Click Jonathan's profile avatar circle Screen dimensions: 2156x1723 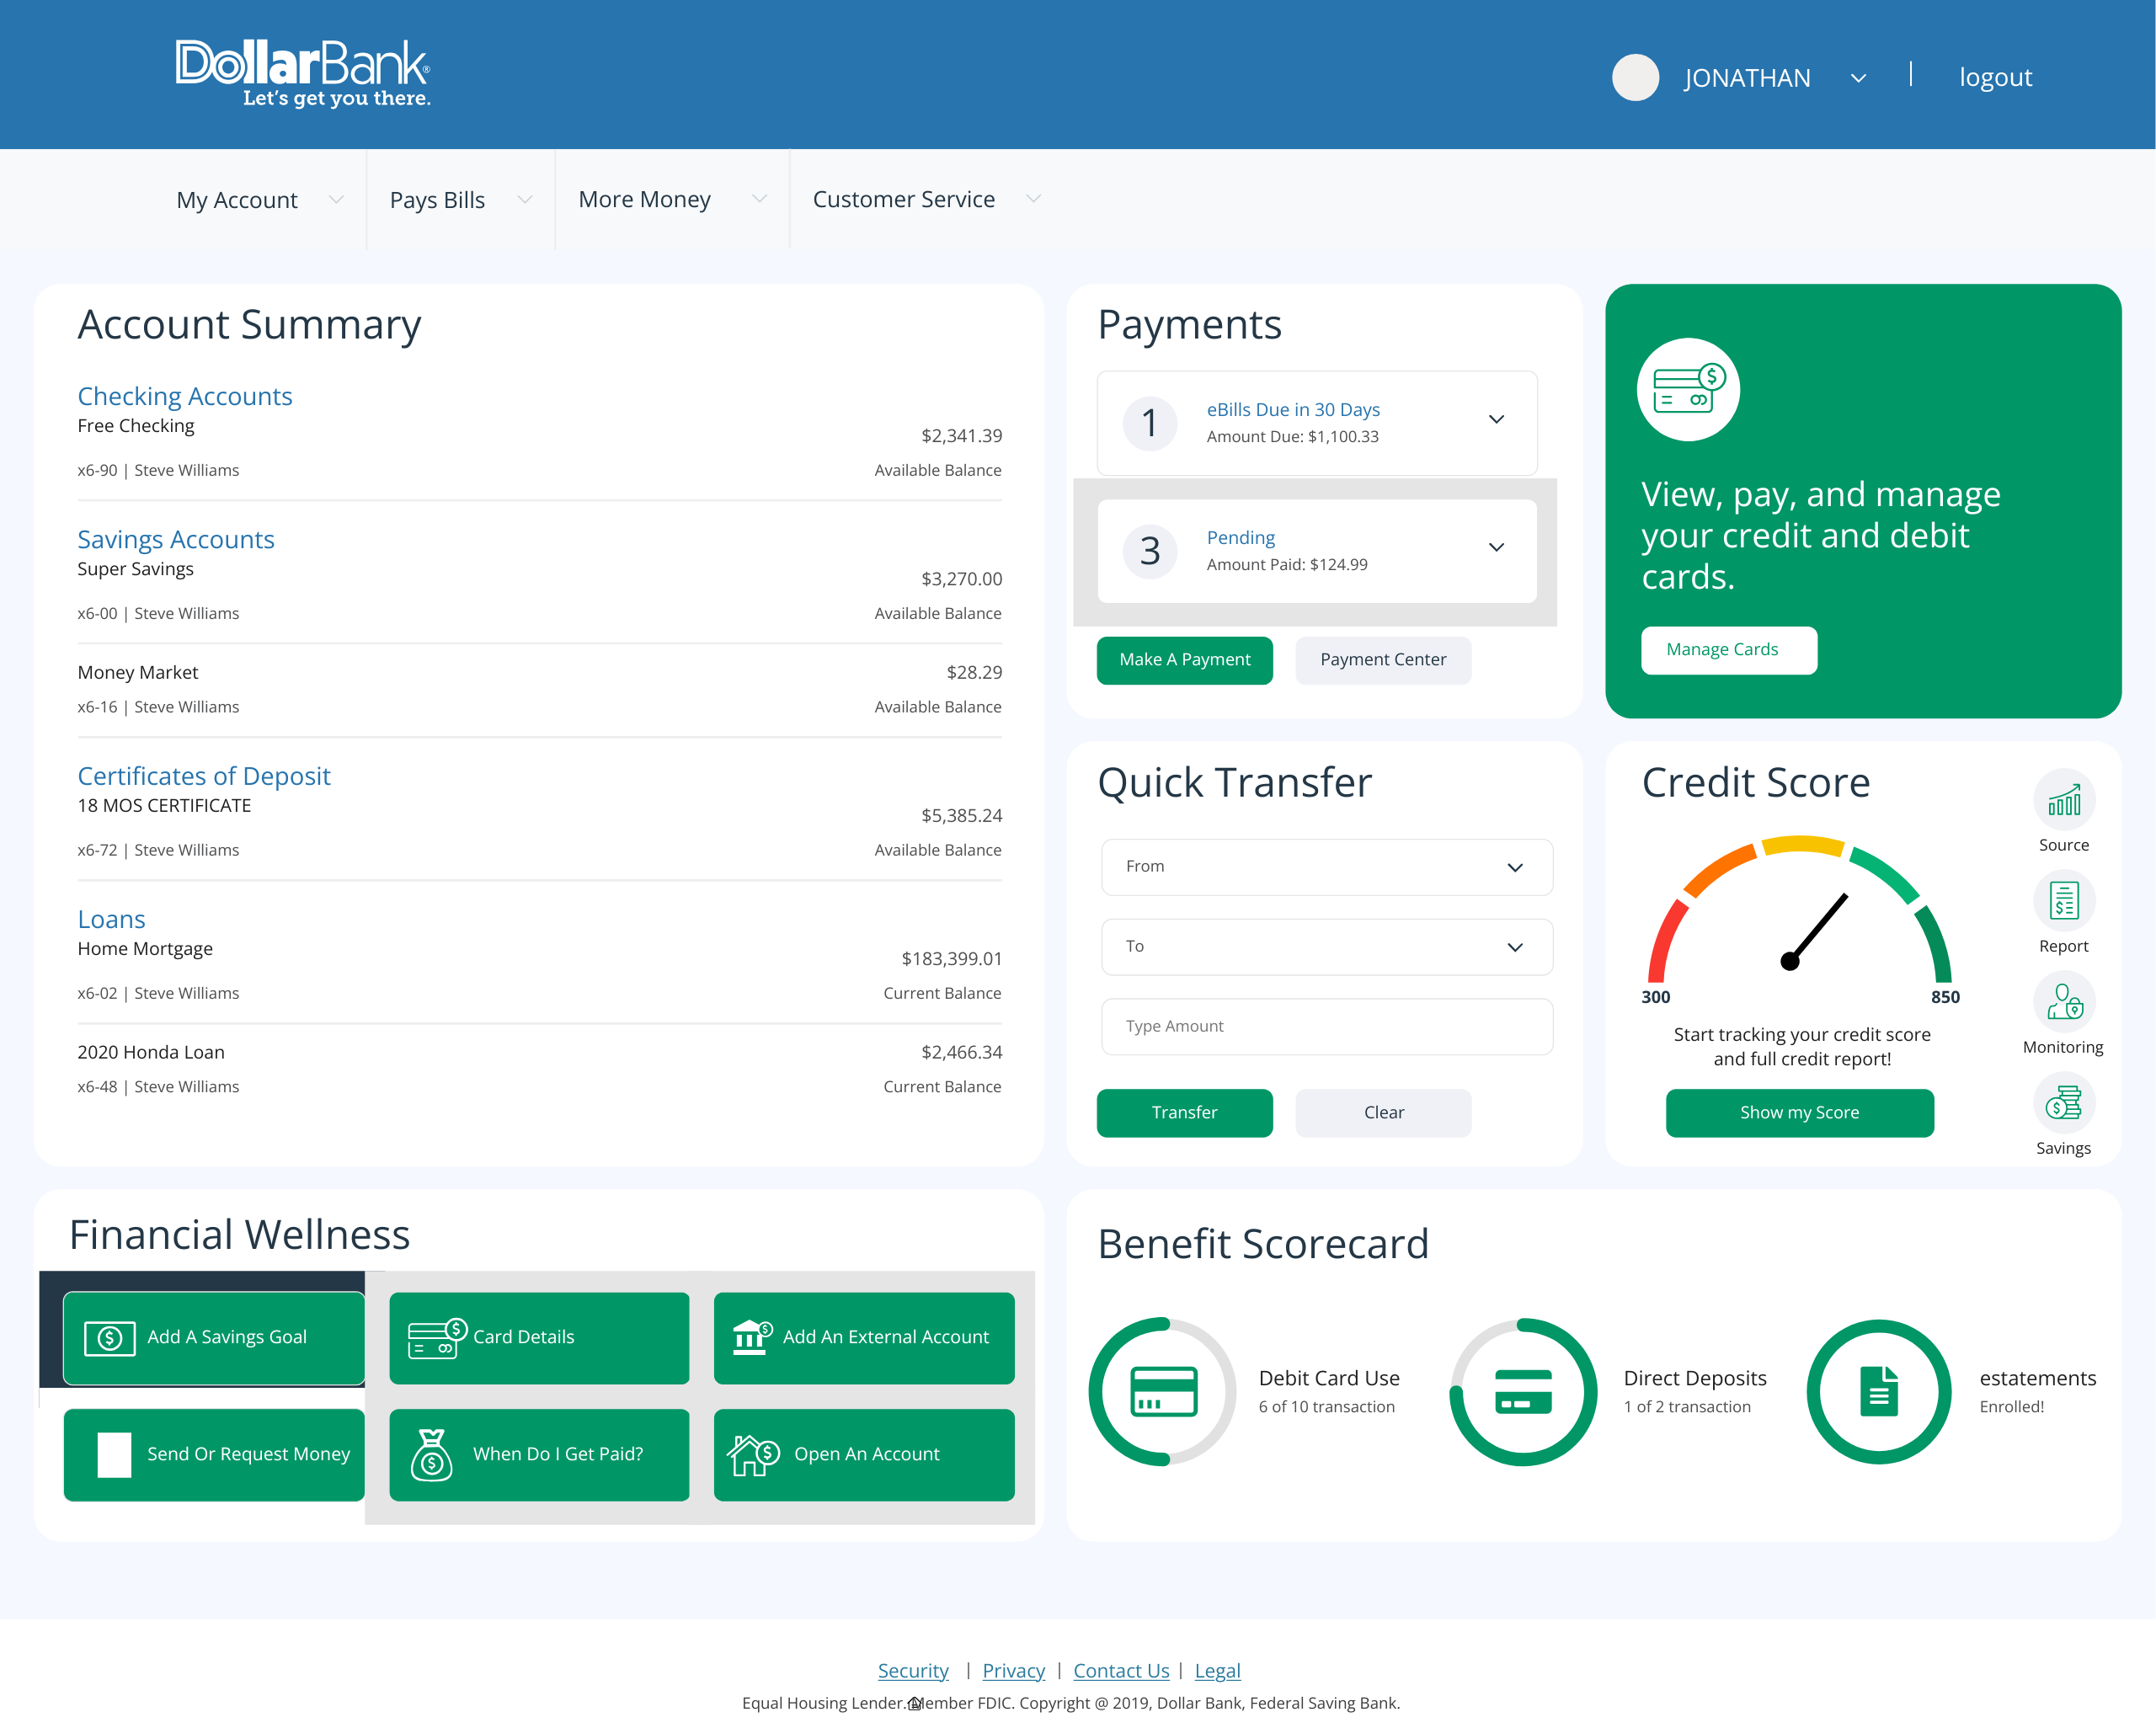click(1635, 77)
